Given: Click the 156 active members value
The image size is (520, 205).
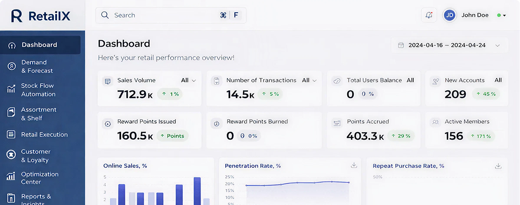Looking at the screenshot, I should (454, 136).
